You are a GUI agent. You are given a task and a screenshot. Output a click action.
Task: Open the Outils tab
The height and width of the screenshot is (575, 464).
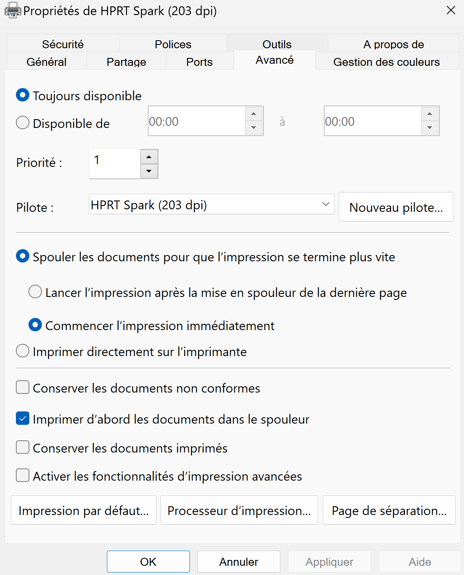pos(277,44)
